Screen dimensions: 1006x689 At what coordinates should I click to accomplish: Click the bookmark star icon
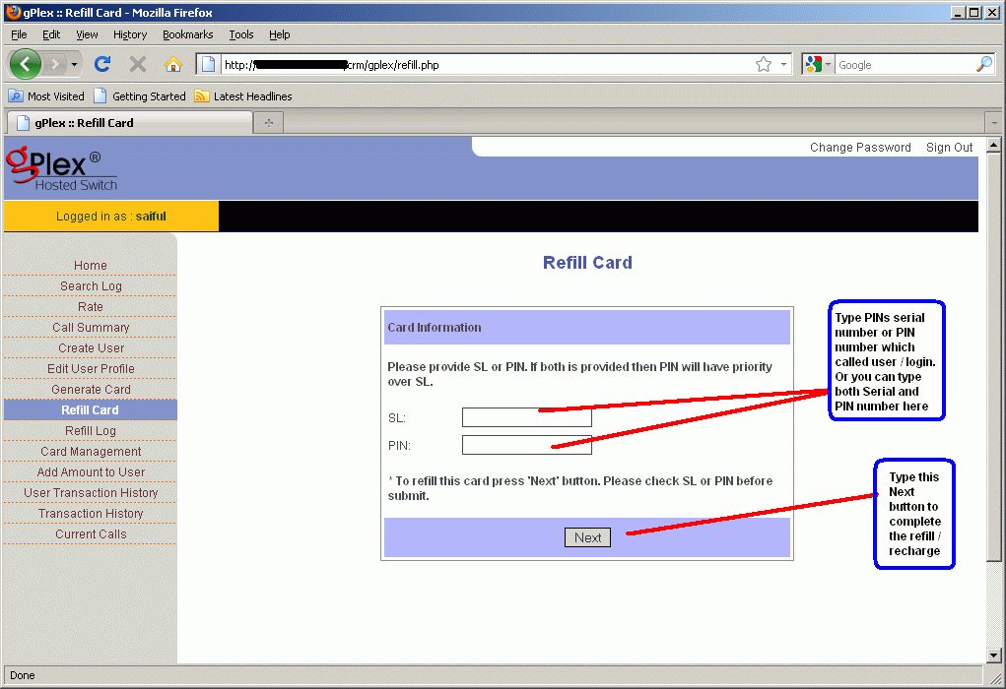(763, 63)
